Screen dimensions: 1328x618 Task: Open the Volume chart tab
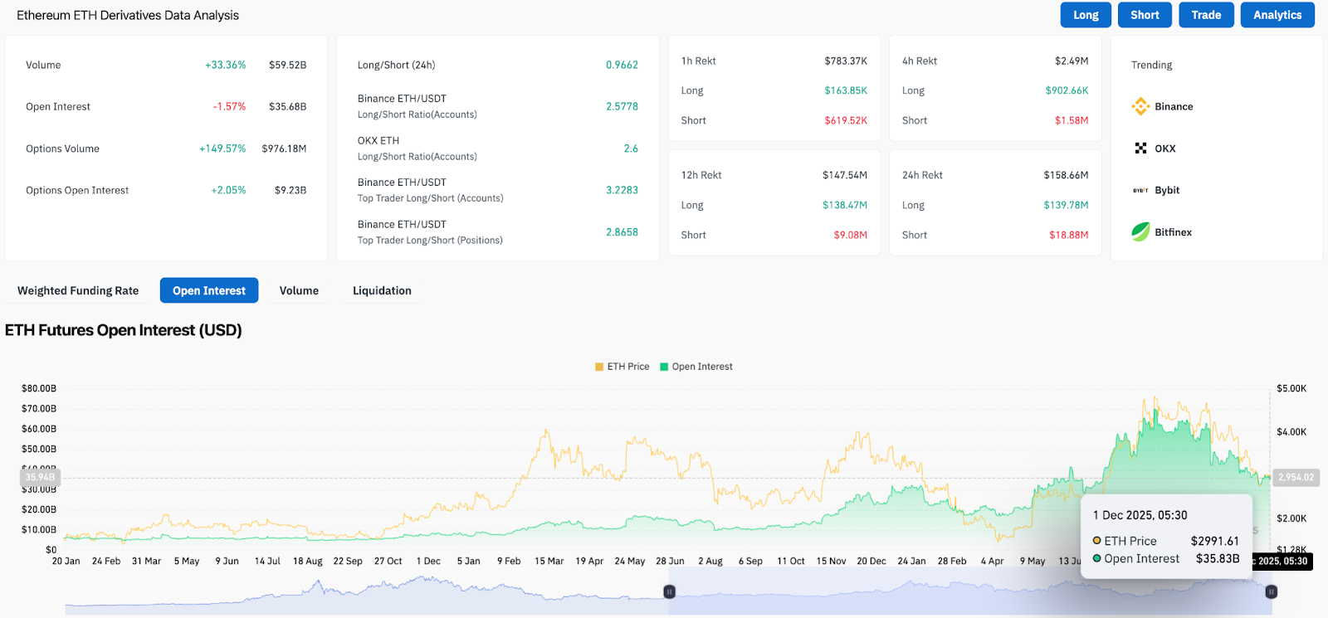click(299, 290)
